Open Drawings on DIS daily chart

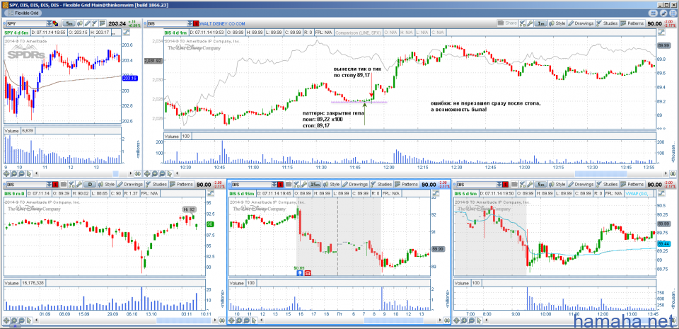point(130,184)
